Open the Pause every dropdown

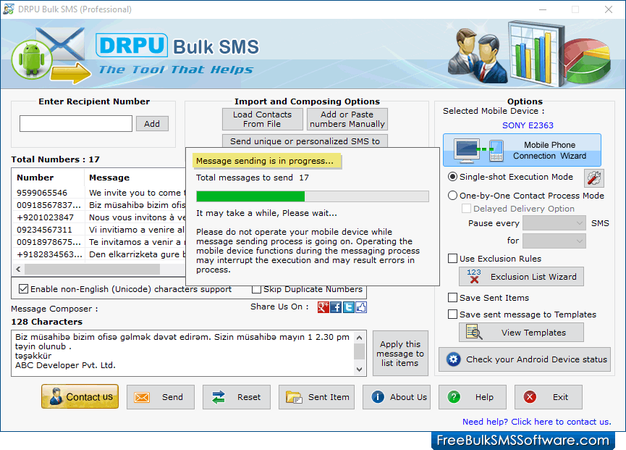(554, 223)
